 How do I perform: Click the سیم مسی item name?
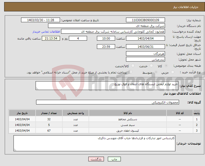click(128, 125)
